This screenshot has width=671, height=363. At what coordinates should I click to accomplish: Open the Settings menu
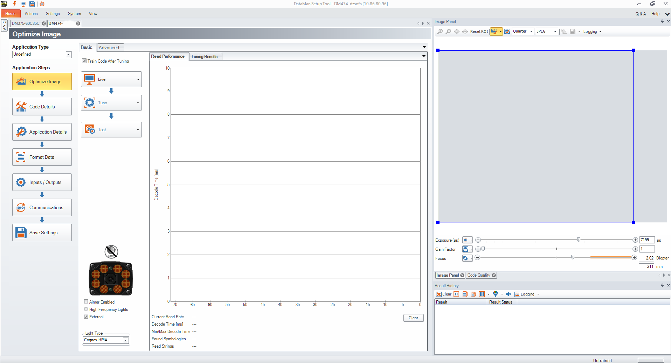tap(53, 14)
